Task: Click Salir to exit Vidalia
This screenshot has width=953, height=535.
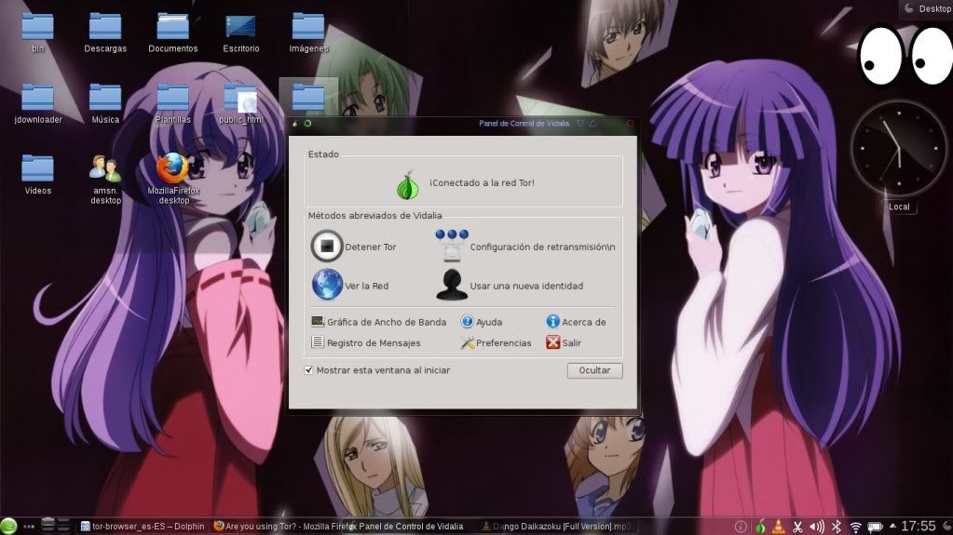Action: point(564,342)
